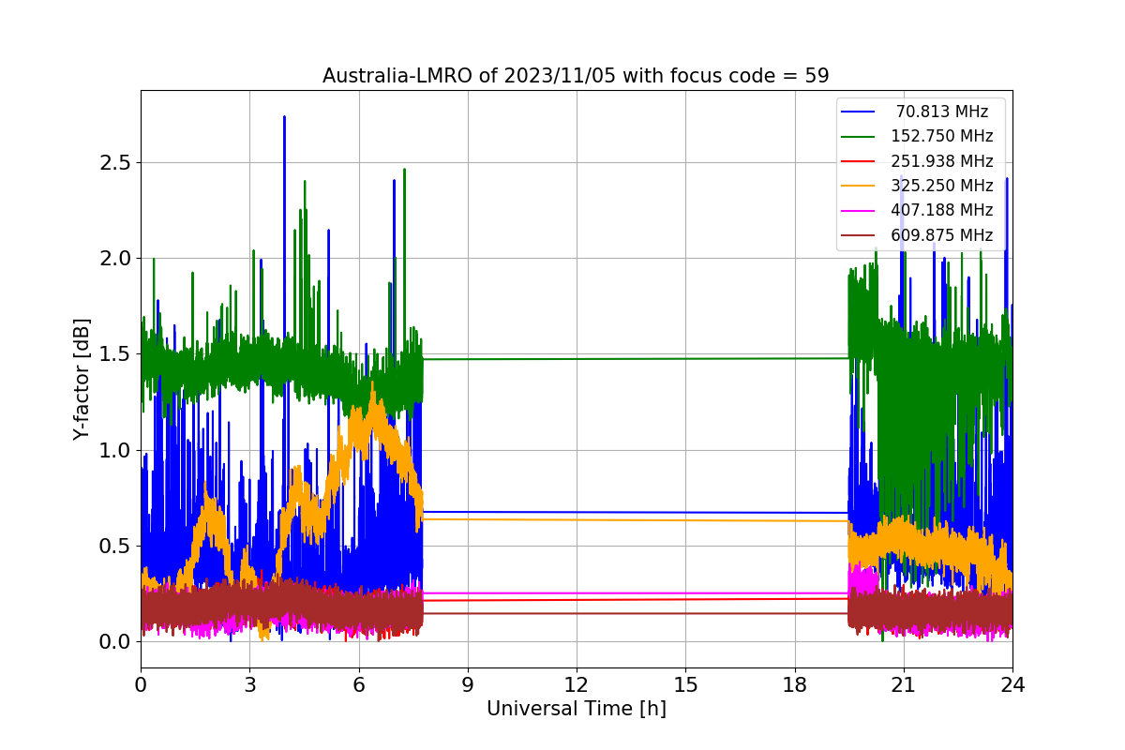The image size is (1125, 750).
Task: Click the green line swatch in legend
Action: [859, 137]
